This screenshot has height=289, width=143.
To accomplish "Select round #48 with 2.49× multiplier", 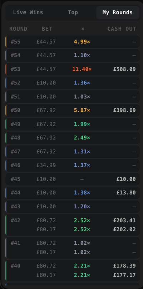I will 73,138.
